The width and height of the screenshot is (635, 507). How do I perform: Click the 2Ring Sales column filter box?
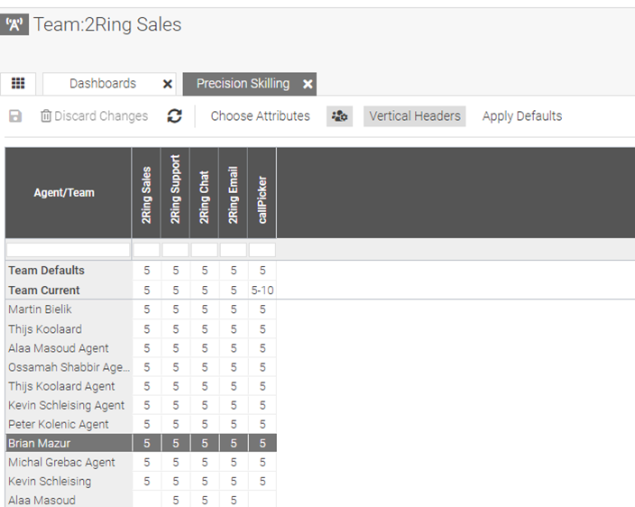[146, 250]
